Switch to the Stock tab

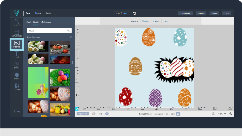click(36, 22)
